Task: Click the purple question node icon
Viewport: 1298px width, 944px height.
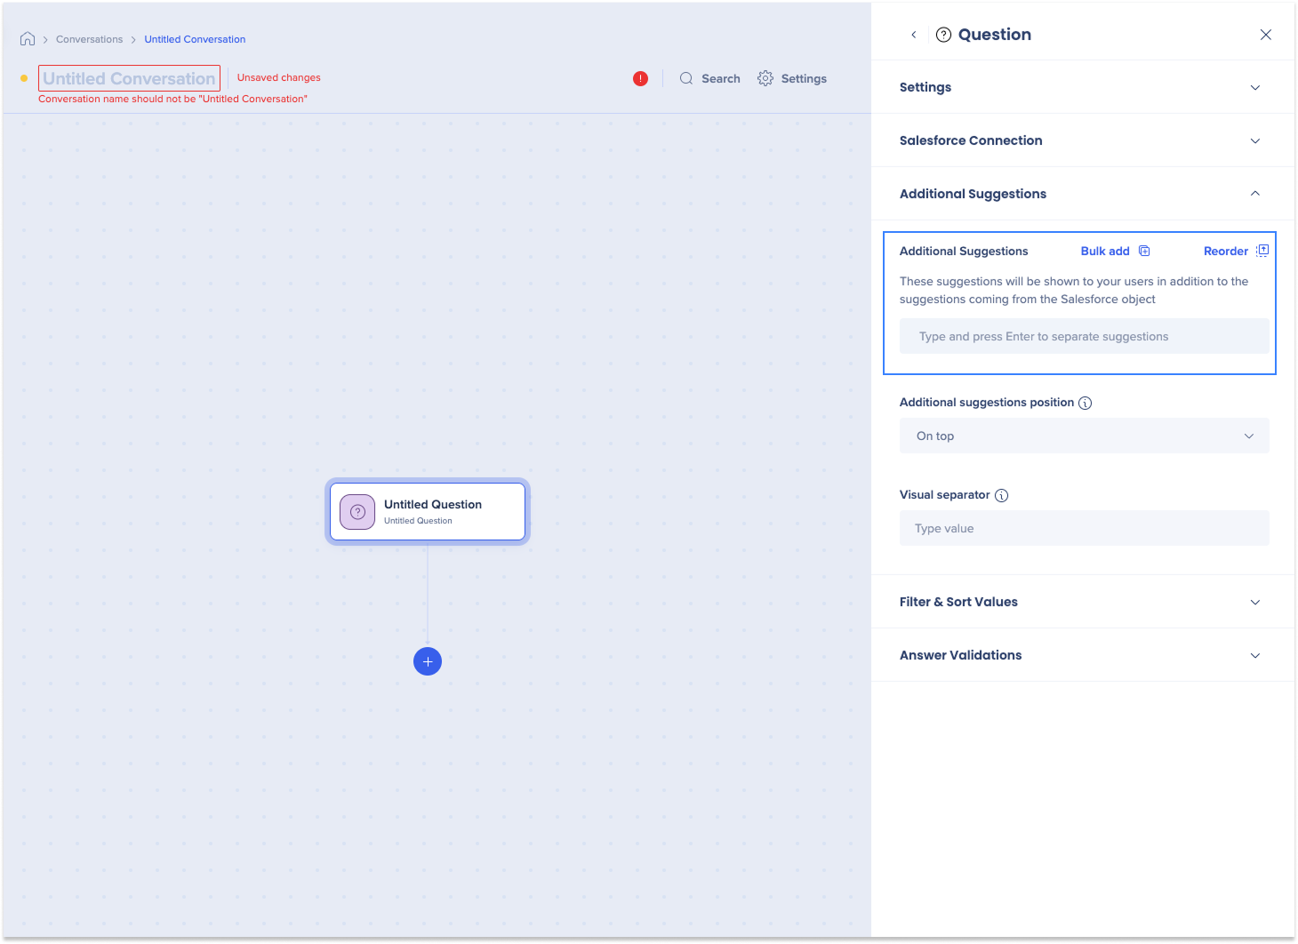Action: [357, 512]
